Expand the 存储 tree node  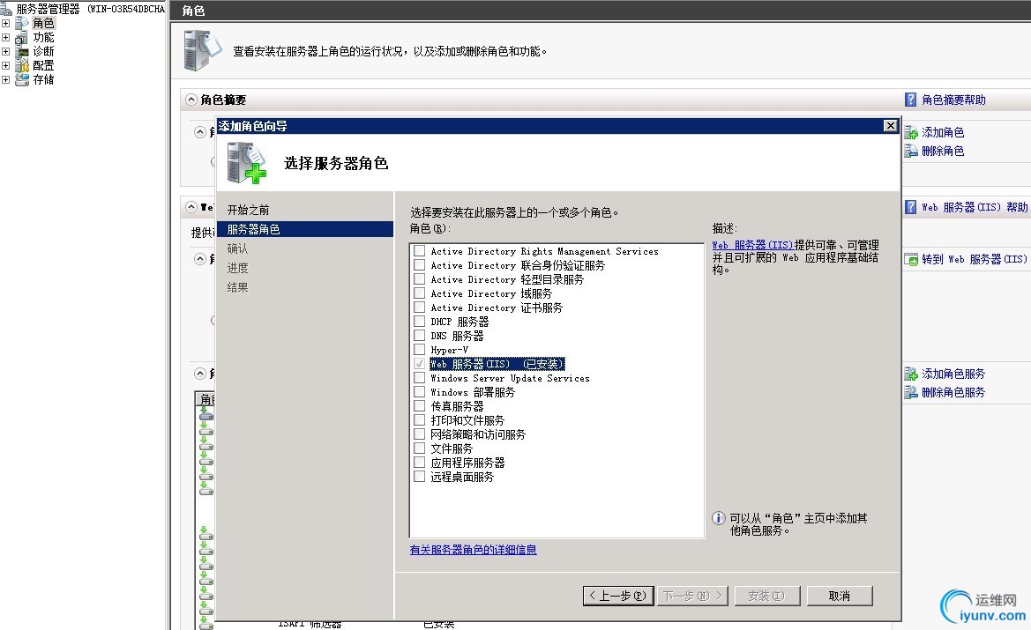coord(6,79)
